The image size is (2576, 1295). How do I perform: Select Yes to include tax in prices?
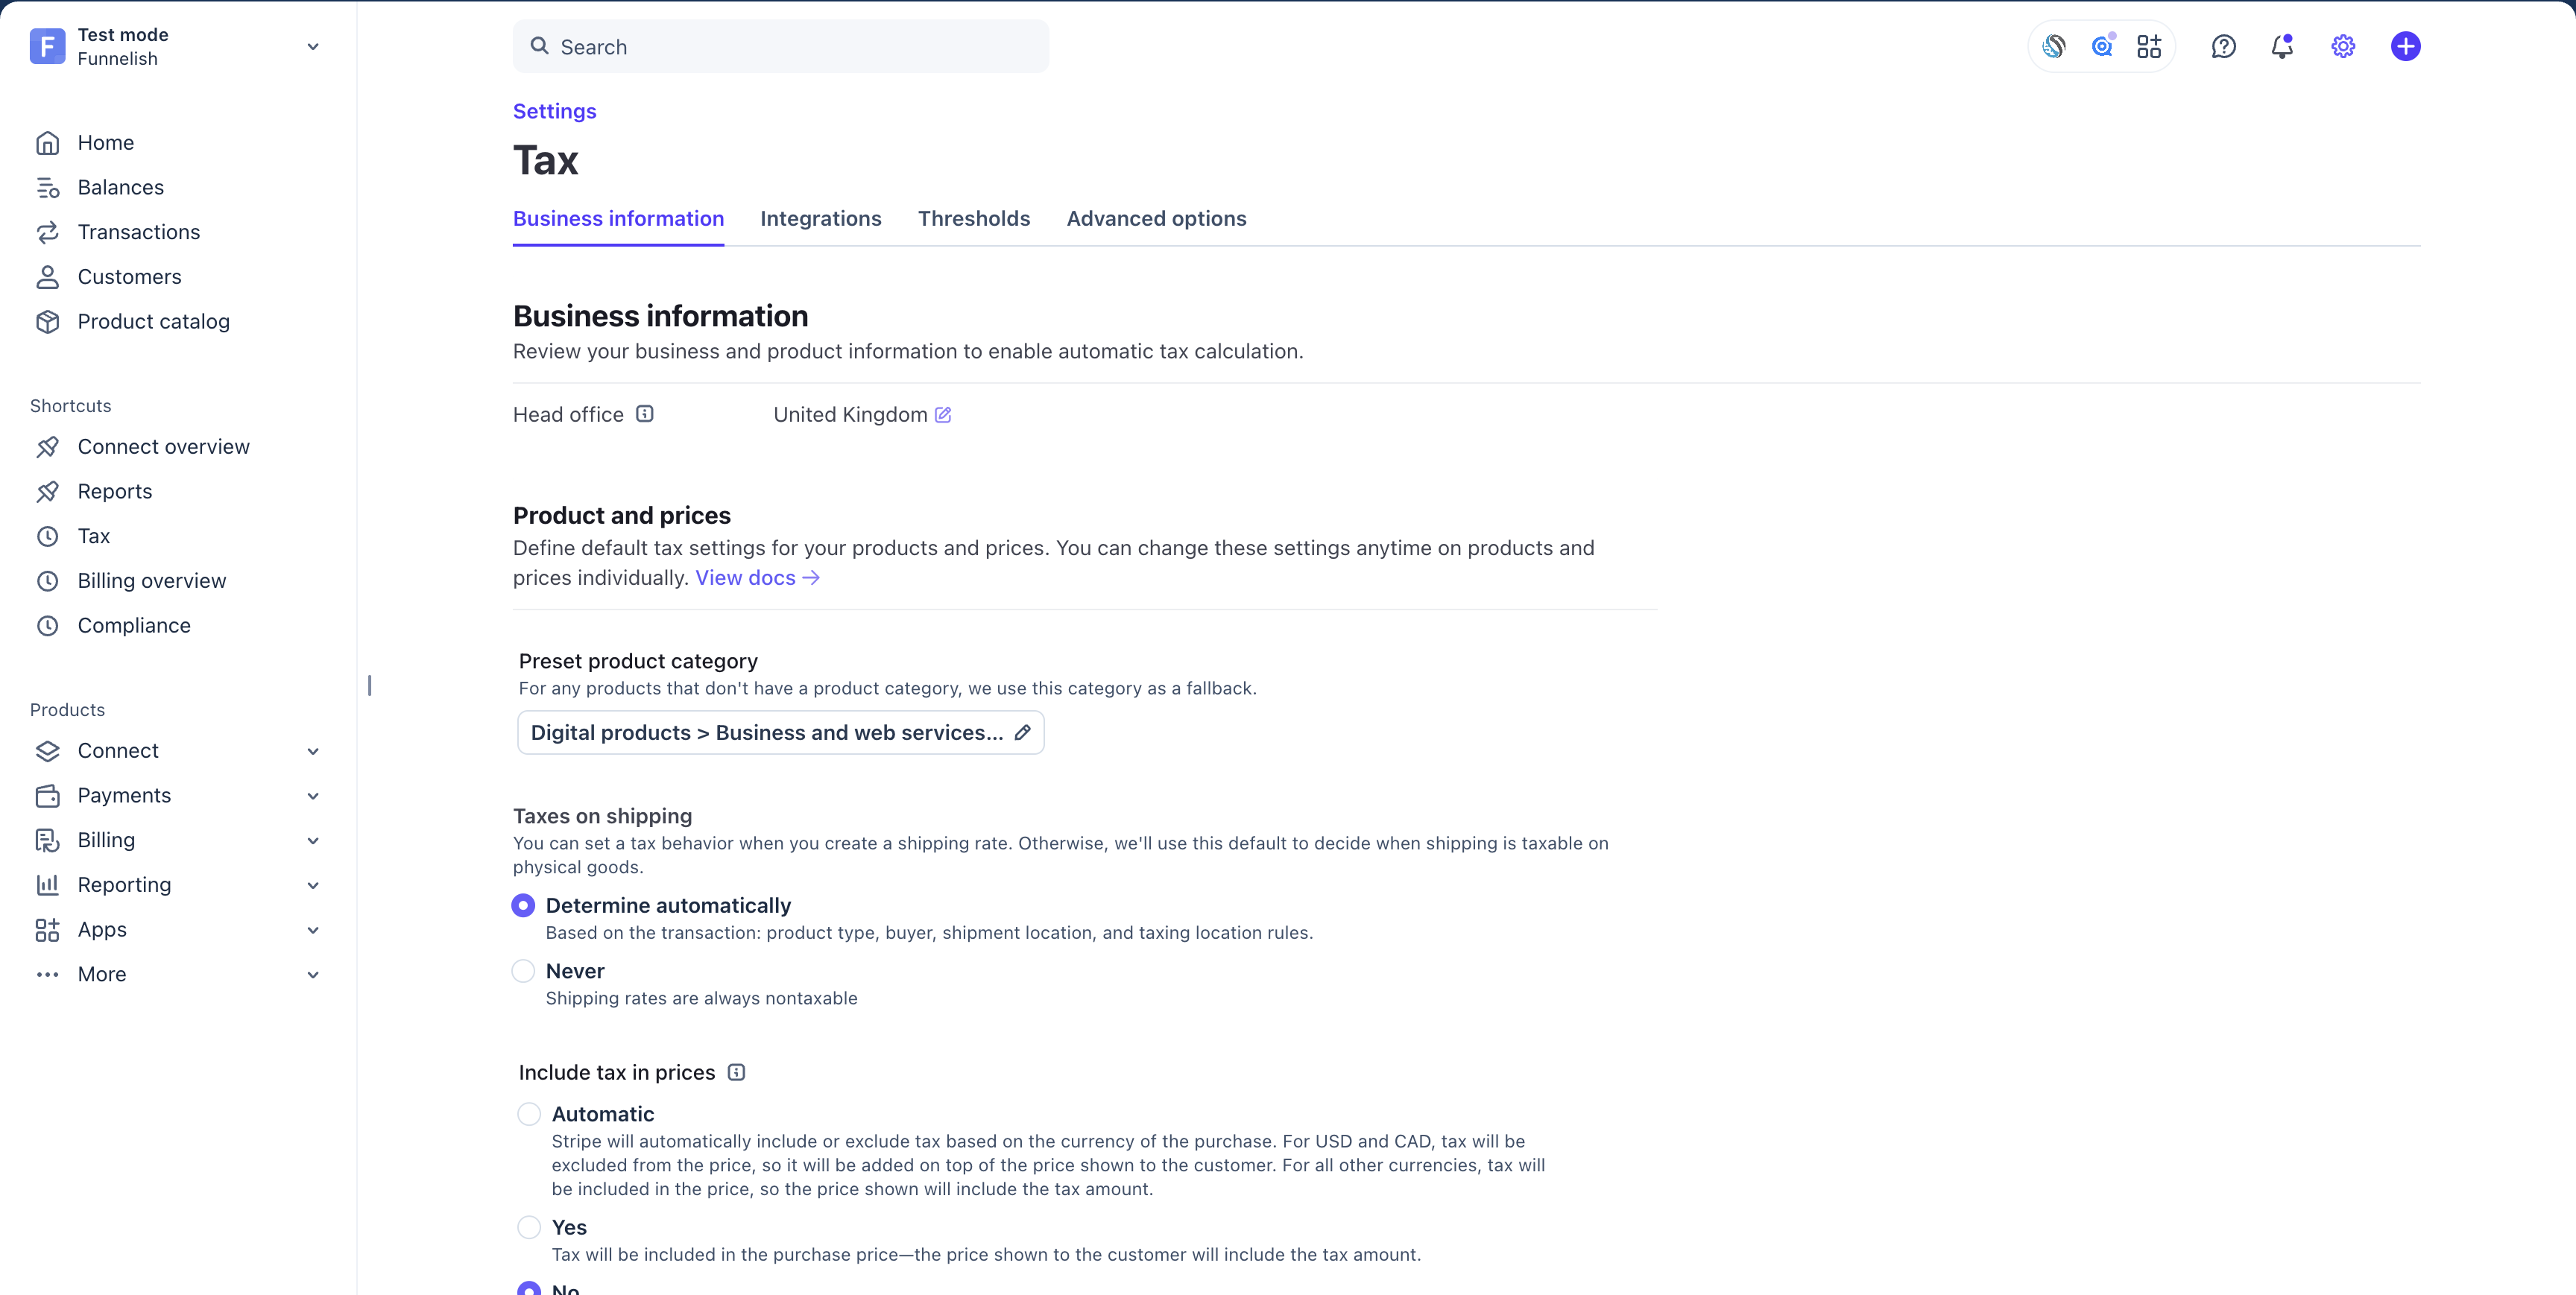click(529, 1227)
